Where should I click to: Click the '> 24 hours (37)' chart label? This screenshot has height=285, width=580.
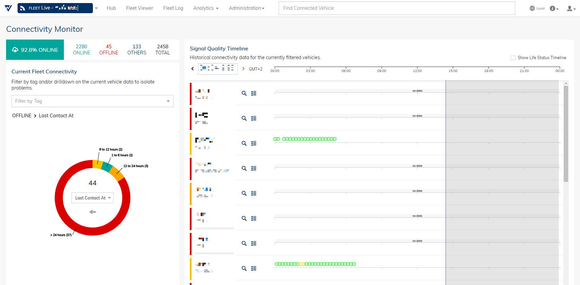tap(61, 235)
